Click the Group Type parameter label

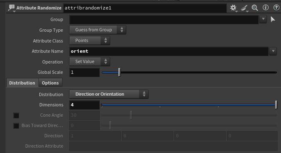(51, 30)
